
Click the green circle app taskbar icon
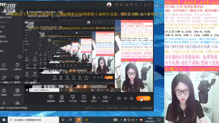coord(87,120)
